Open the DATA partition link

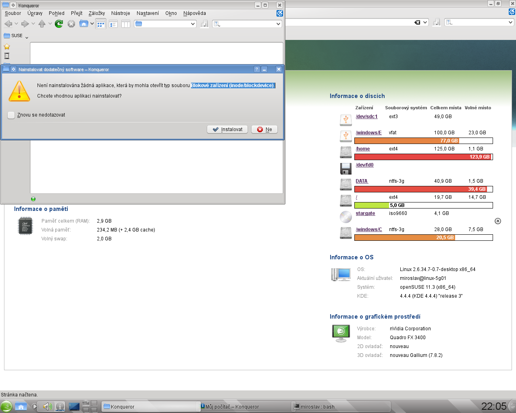tap(362, 181)
